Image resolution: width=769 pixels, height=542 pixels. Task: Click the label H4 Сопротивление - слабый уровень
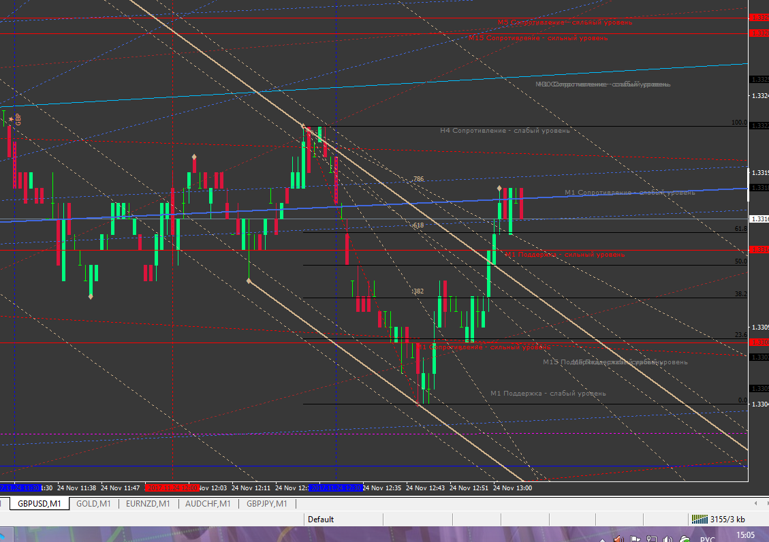tap(505, 130)
